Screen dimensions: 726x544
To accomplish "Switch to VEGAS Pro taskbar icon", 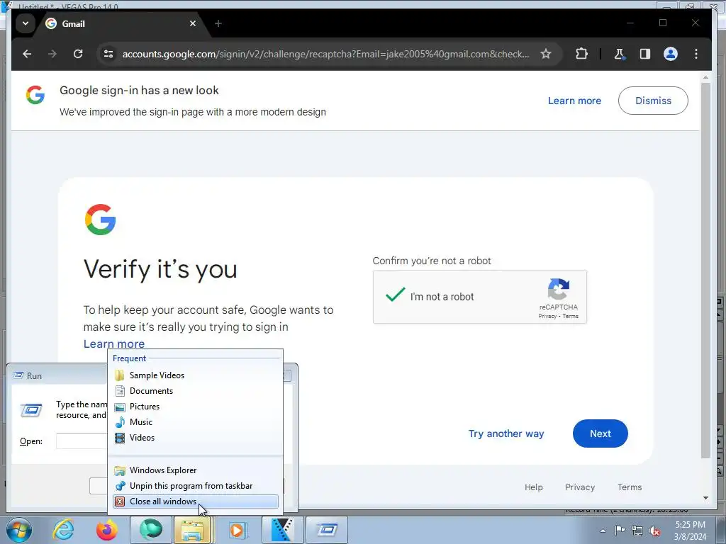I will (282, 530).
